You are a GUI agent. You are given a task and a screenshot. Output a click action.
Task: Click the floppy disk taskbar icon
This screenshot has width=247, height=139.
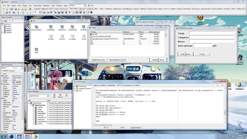(19, 136)
